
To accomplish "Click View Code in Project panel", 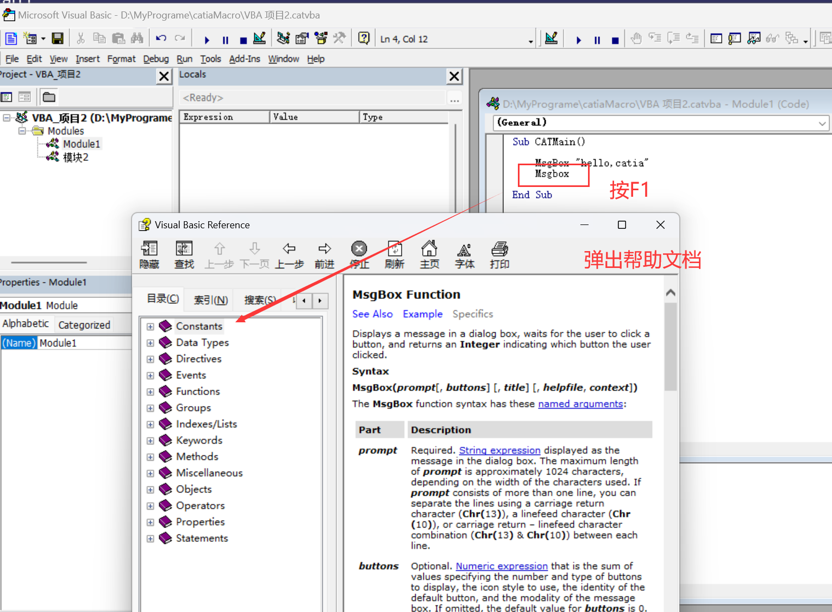I will [x=7, y=97].
